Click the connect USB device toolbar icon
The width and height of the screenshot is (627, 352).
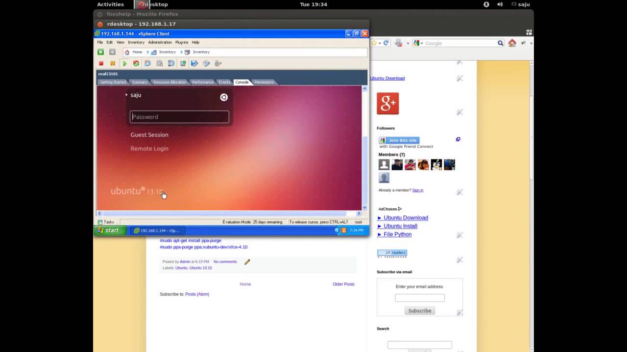pyautogui.click(x=218, y=64)
